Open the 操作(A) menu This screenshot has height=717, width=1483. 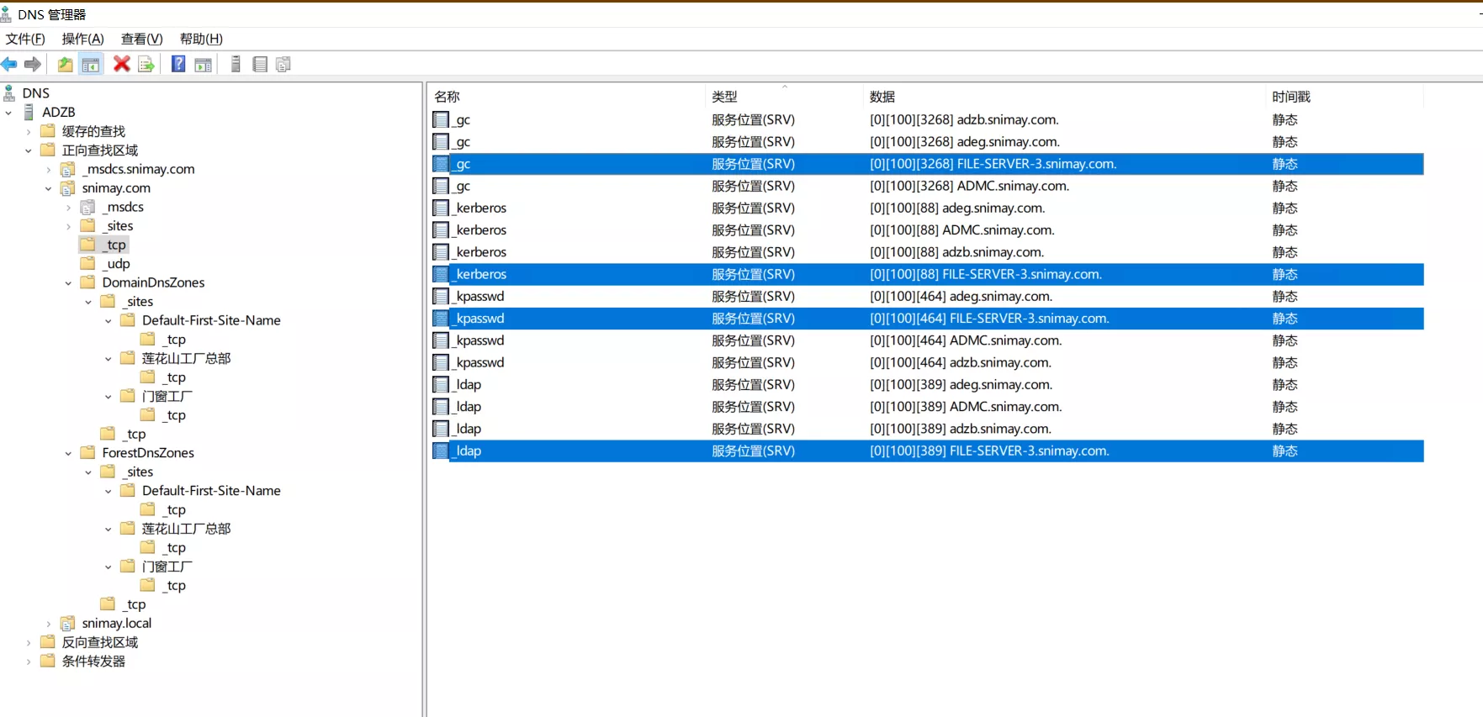(x=82, y=39)
